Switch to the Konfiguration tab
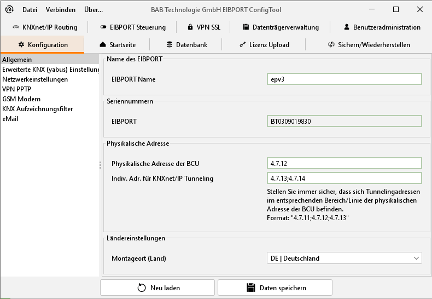Image resolution: width=432 pixels, height=299 pixels. [x=43, y=45]
